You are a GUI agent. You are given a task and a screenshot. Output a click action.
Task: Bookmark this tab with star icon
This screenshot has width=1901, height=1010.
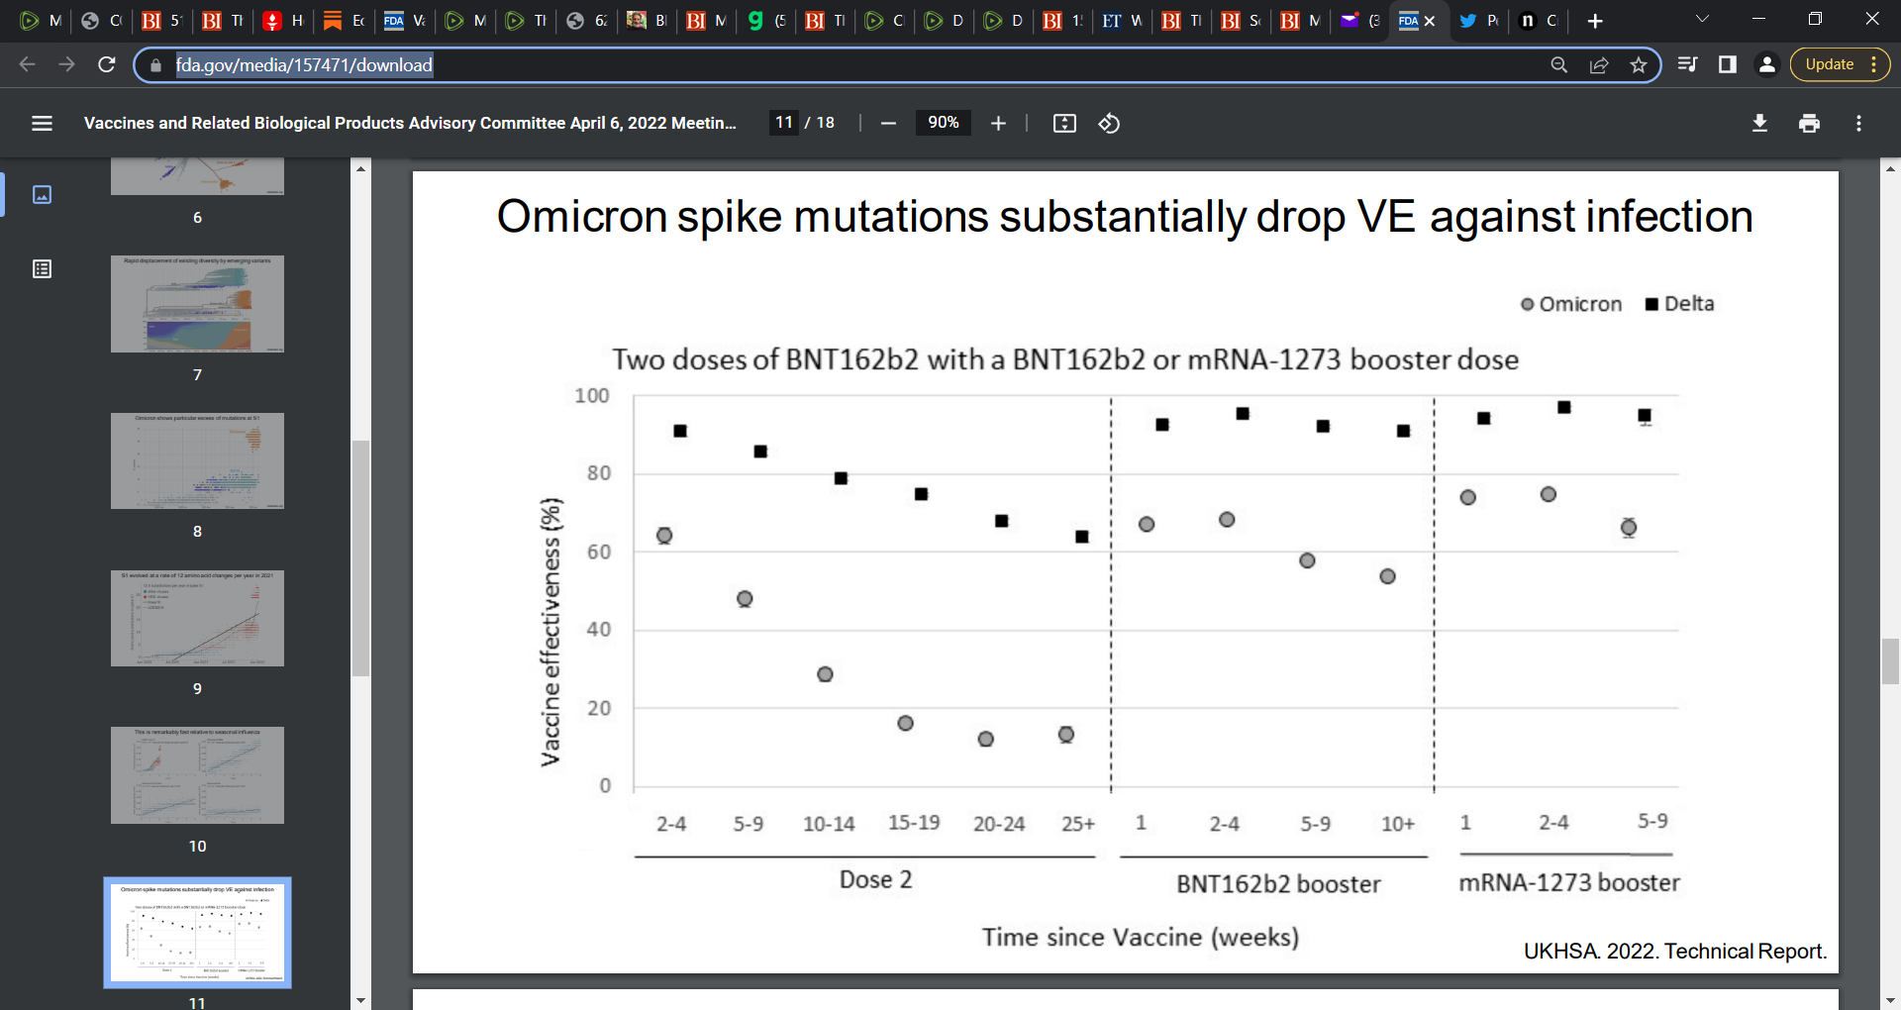coord(1638,64)
